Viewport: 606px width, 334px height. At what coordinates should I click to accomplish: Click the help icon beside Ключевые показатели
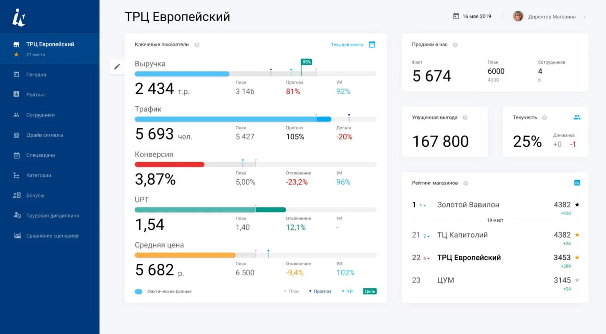197,45
